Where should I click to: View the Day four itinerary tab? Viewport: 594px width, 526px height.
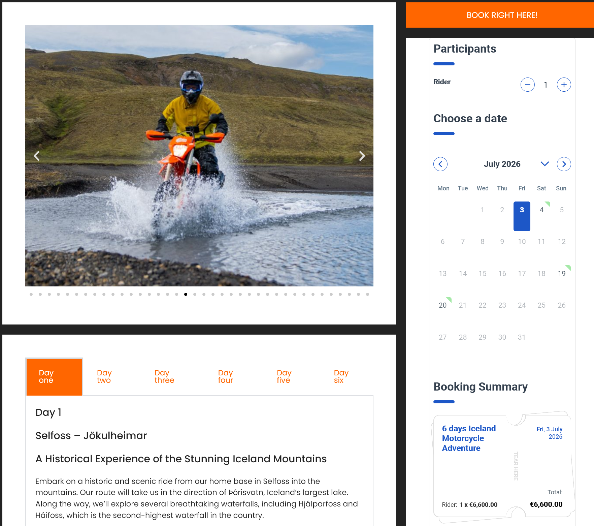pos(225,376)
